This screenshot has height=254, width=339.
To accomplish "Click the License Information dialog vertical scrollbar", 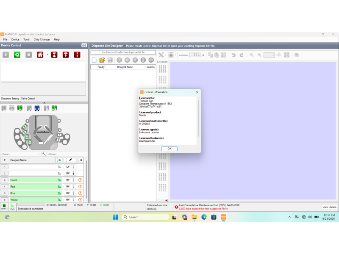I will click(198, 119).
